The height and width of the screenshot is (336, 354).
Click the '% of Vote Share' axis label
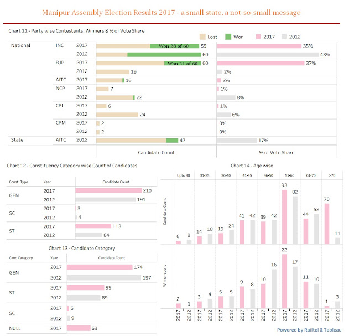[x=277, y=153]
